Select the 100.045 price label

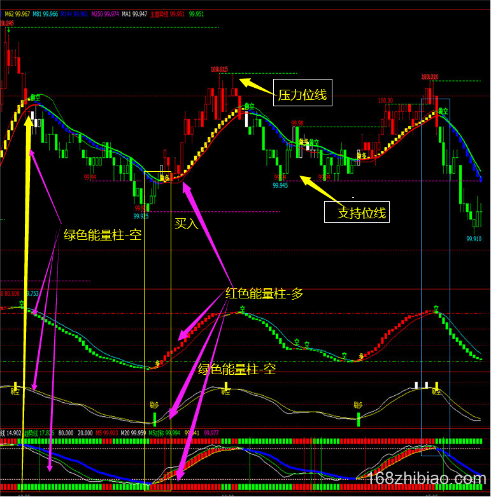click(6, 23)
